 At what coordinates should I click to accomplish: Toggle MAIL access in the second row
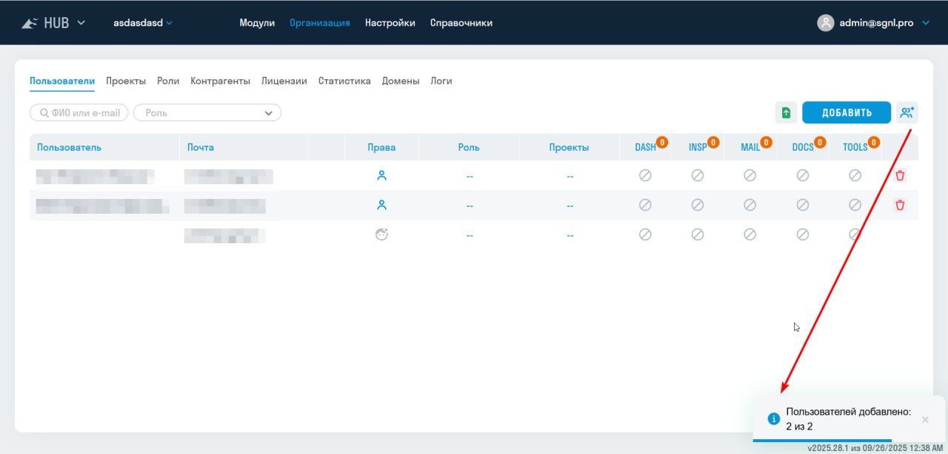(750, 205)
